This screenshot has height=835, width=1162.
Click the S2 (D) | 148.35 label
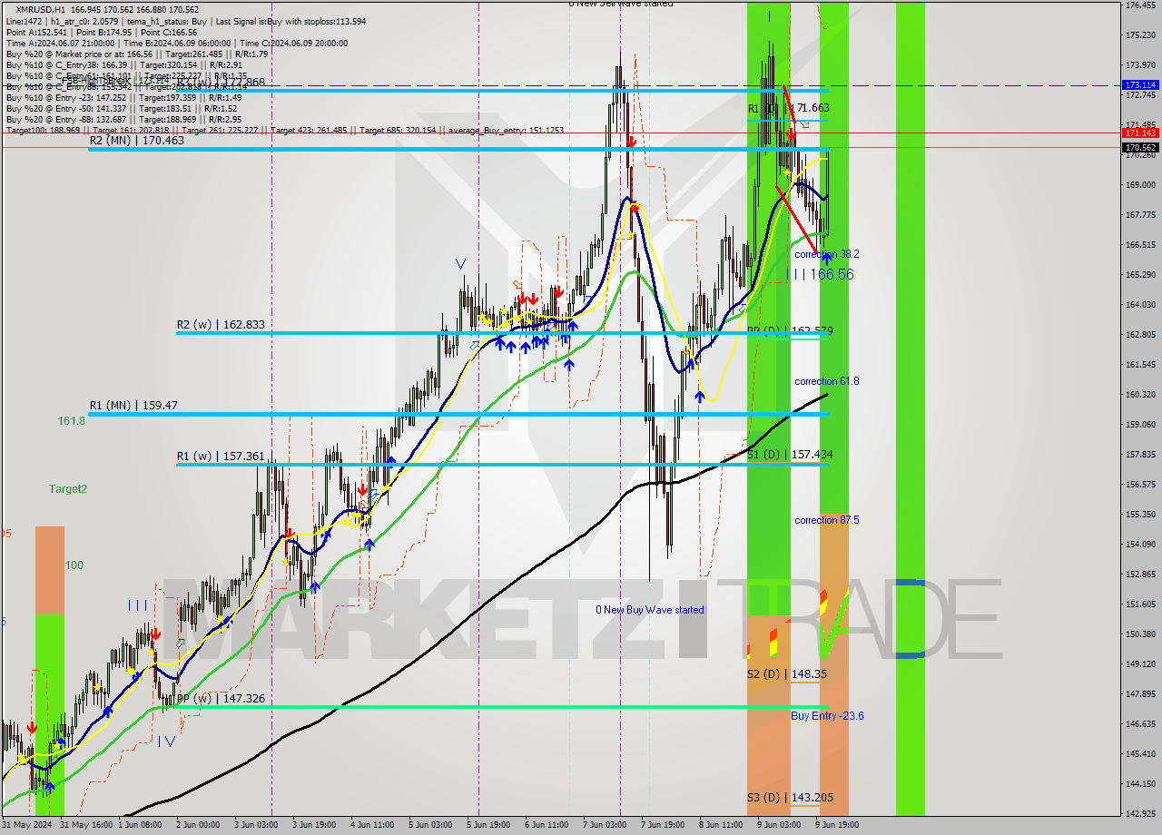tap(787, 674)
